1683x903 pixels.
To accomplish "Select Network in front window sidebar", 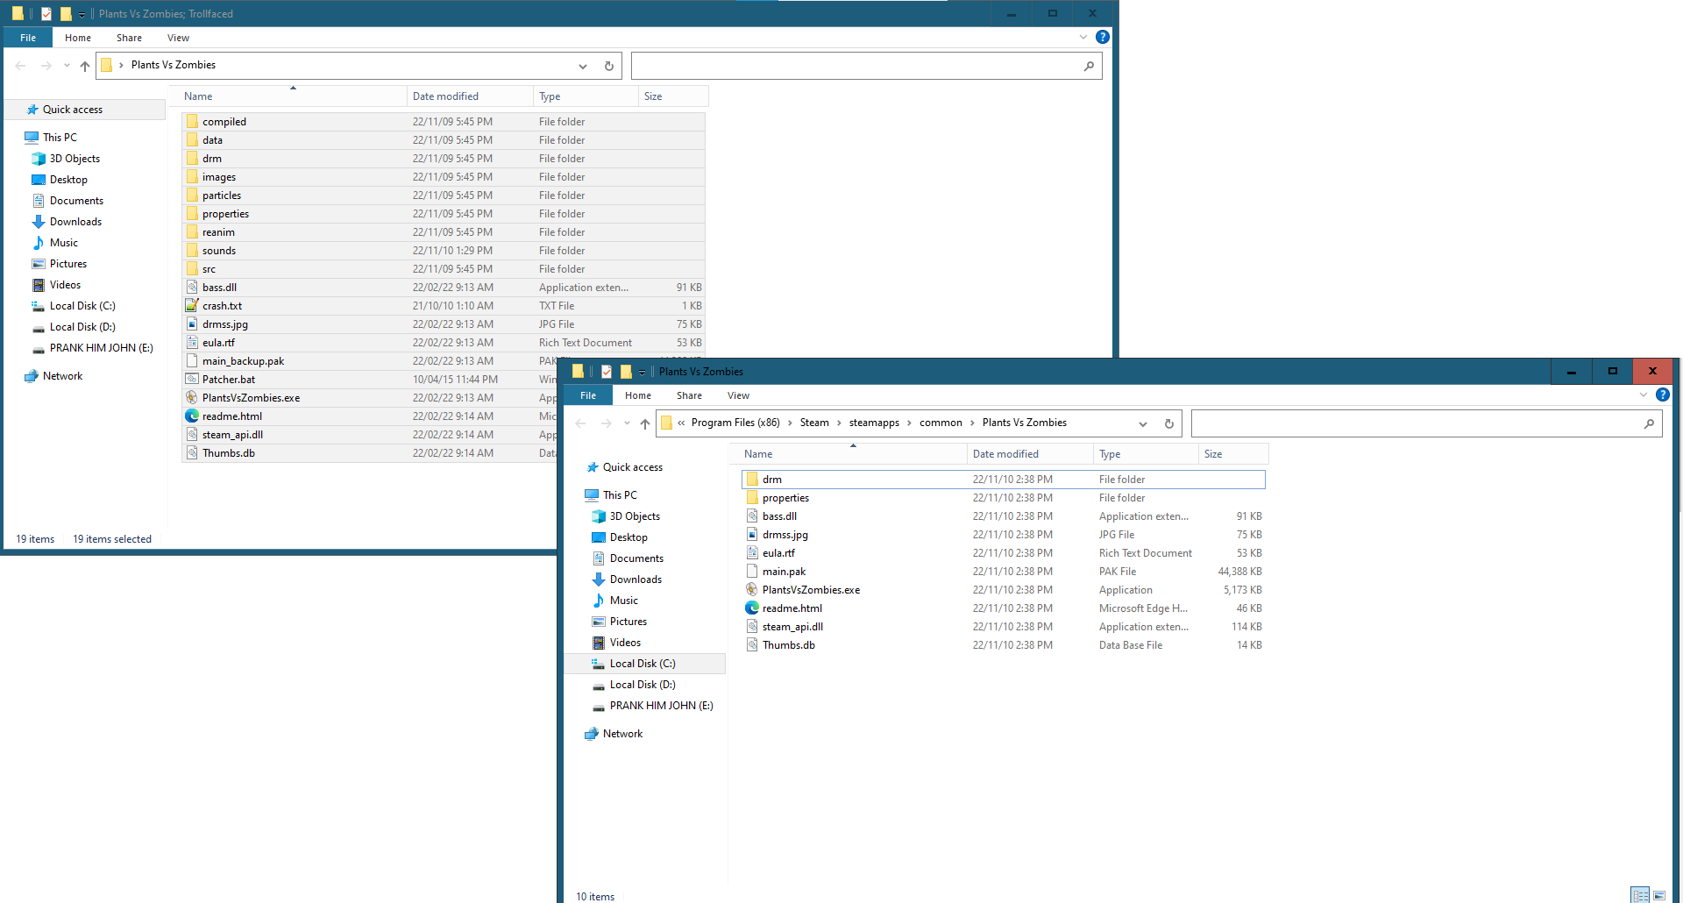I will 622,734.
